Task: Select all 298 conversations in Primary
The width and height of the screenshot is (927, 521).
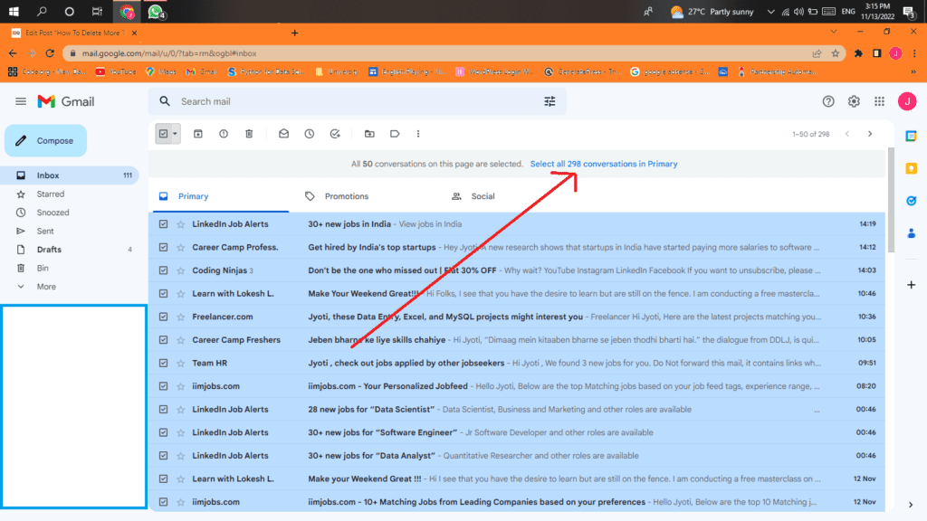Action: [x=604, y=165]
